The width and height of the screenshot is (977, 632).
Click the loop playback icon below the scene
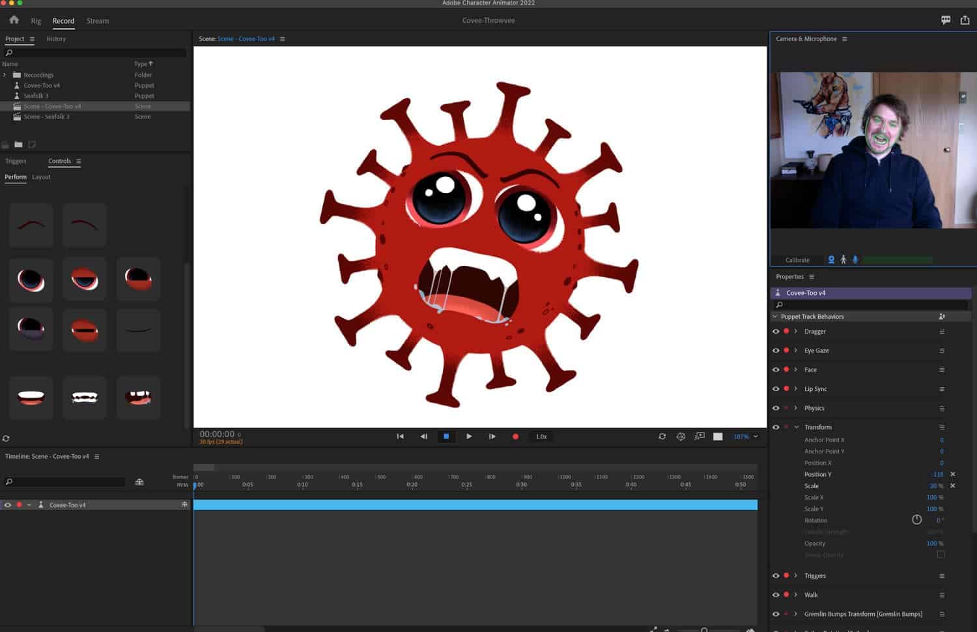662,437
